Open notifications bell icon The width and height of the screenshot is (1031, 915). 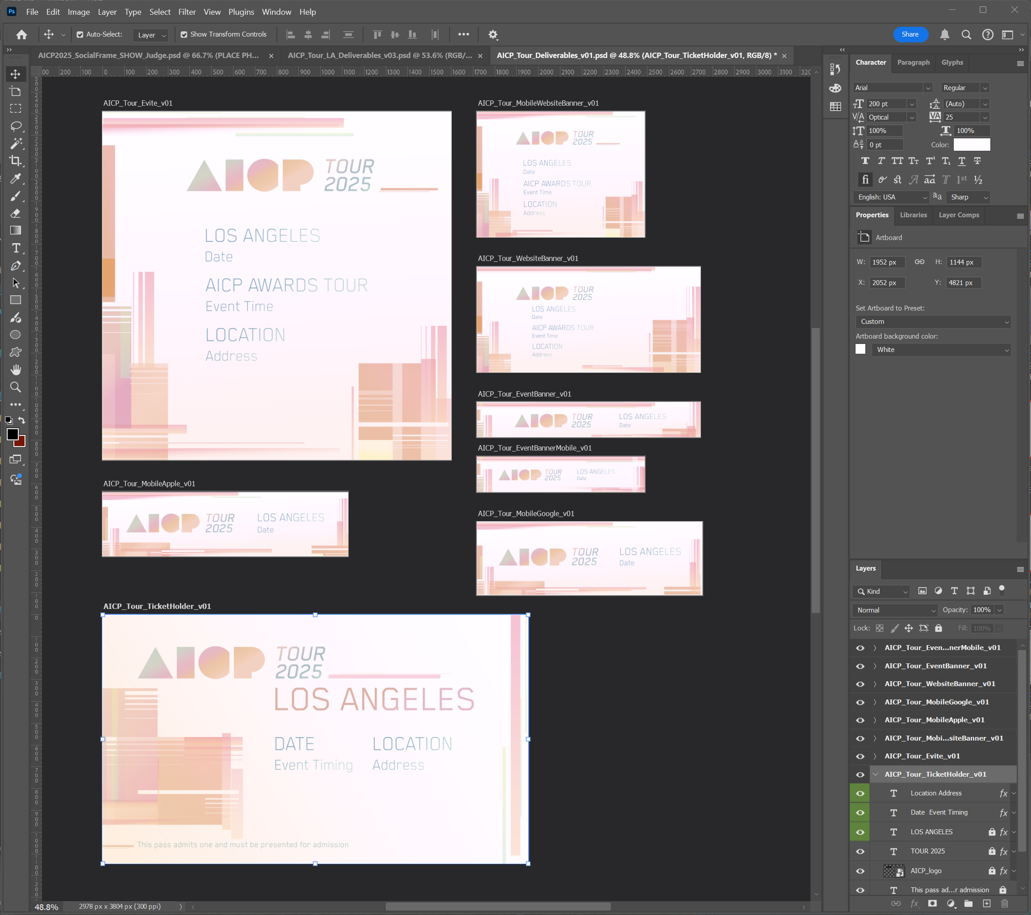point(945,34)
